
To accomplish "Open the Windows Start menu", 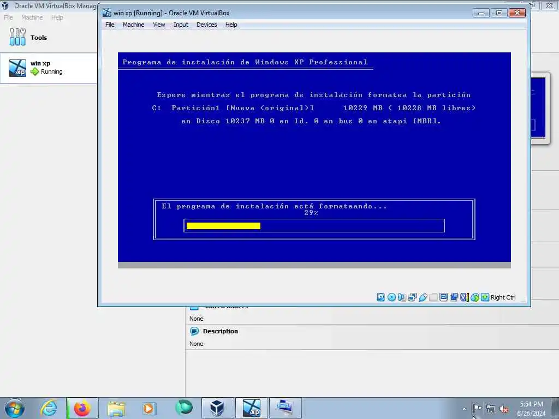I will coord(15,408).
